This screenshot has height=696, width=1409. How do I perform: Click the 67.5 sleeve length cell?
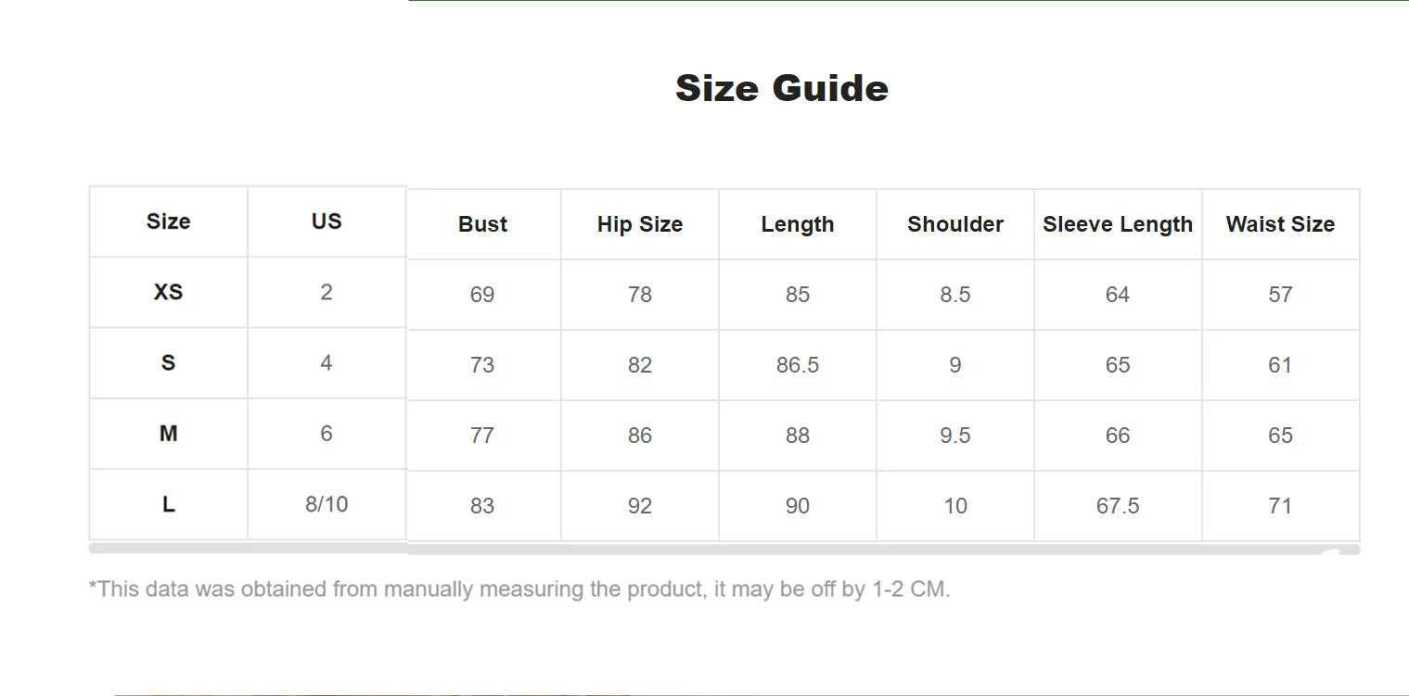point(1117,506)
